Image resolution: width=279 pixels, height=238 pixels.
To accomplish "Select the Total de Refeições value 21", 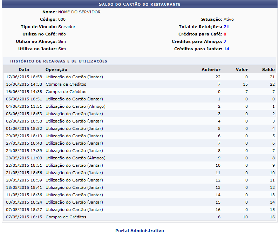I will pyautogui.click(x=226, y=27).
